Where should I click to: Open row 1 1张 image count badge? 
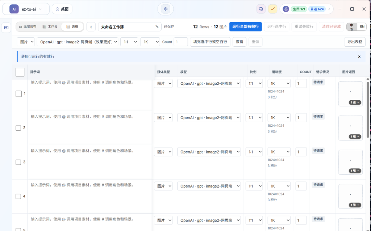[355, 102]
